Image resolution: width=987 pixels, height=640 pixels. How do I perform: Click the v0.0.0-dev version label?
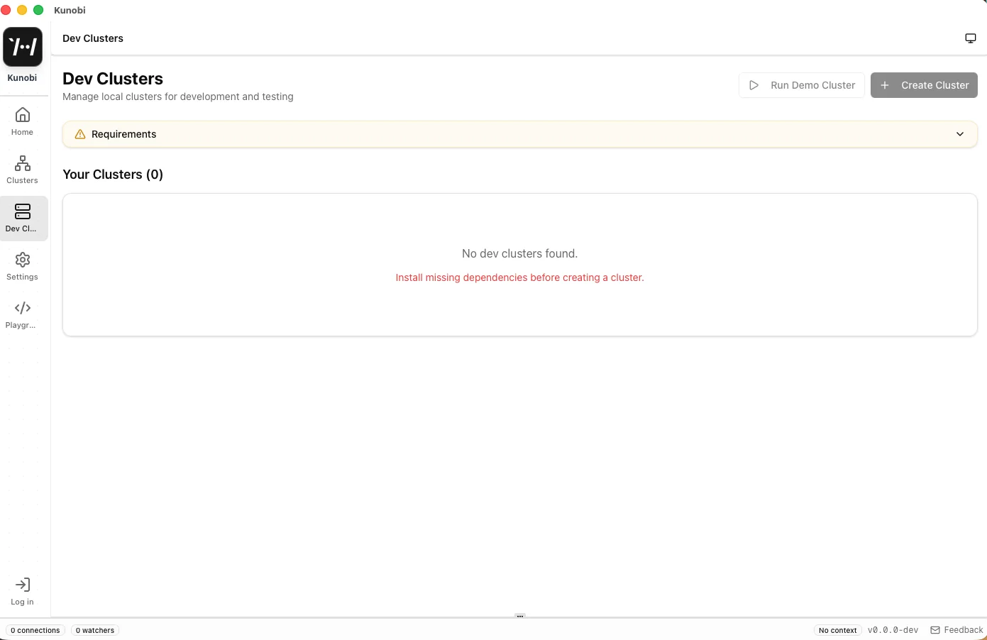click(893, 630)
